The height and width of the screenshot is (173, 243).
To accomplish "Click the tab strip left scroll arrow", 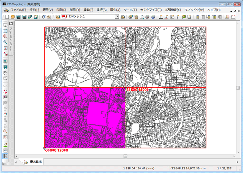I will point(16,162).
